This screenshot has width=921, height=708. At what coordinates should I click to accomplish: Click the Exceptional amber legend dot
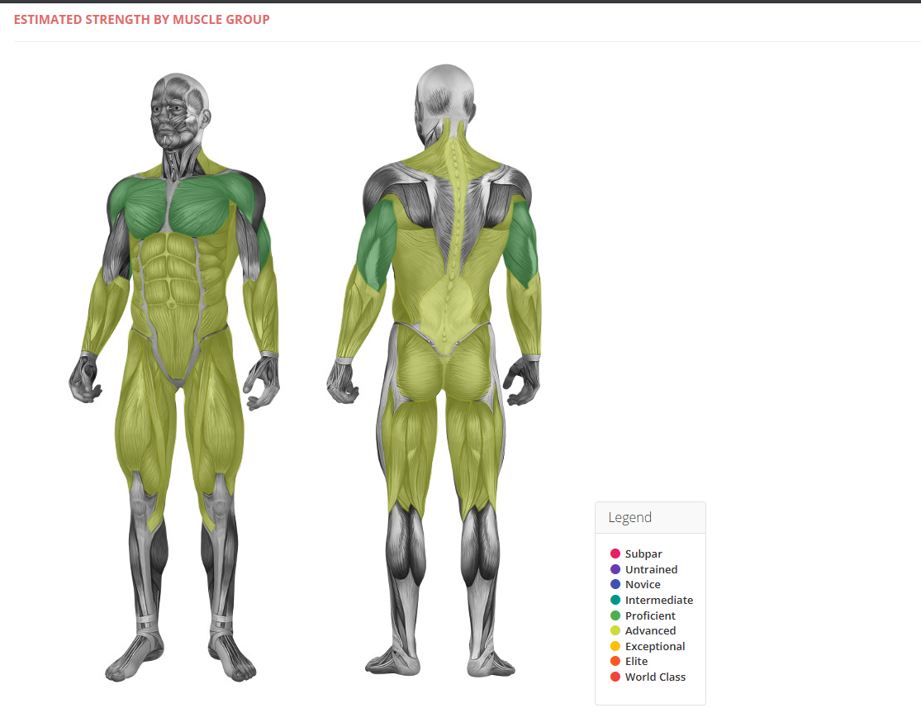coord(615,646)
